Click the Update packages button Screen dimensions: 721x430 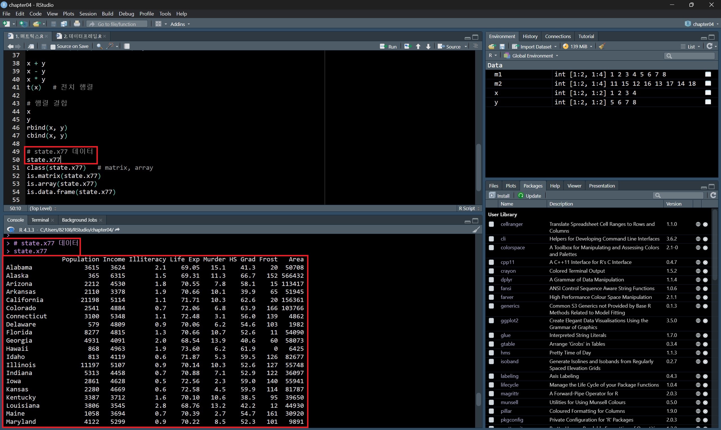pos(530,196)
